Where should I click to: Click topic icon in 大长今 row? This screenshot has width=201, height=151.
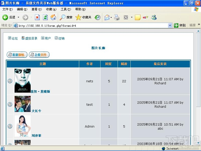point(10,104)
